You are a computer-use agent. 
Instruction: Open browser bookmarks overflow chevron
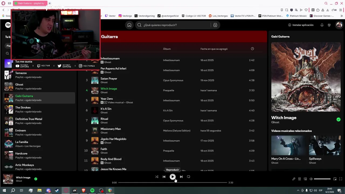tap(342, 16)
